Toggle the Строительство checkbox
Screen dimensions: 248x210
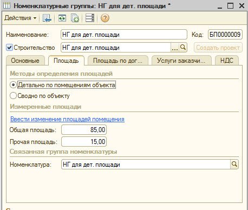[9, 48]
